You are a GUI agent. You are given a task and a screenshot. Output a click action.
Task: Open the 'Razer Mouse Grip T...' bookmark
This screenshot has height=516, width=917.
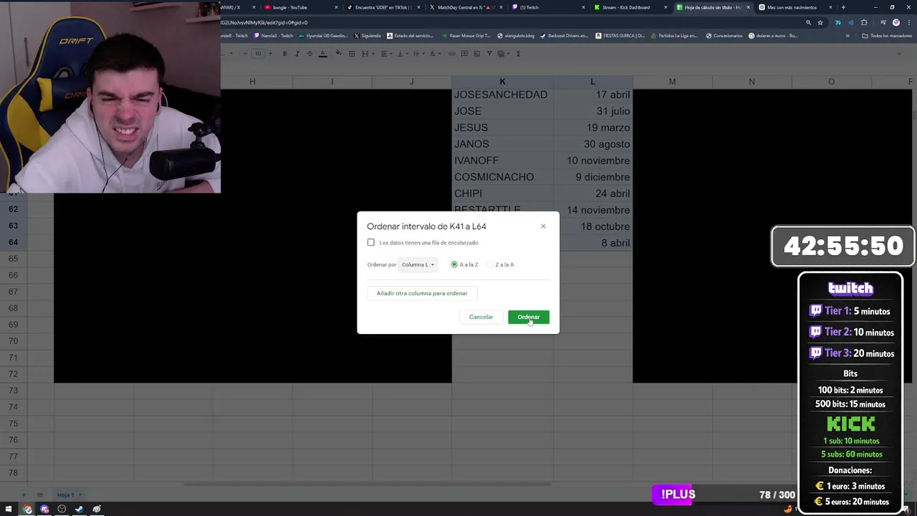pos(466,35)
